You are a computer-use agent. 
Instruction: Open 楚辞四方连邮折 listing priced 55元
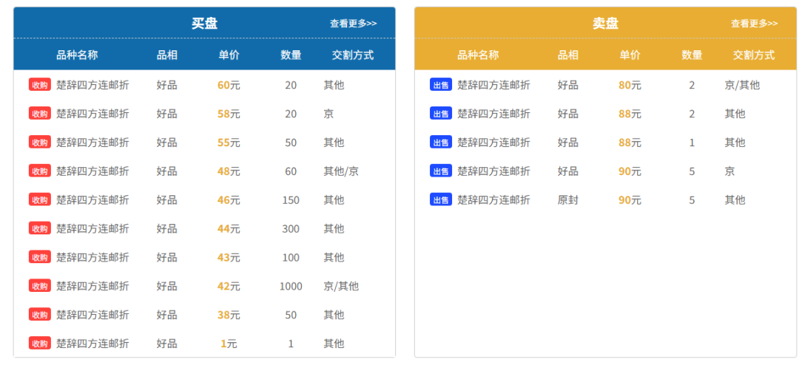click(x=92, y=143)
